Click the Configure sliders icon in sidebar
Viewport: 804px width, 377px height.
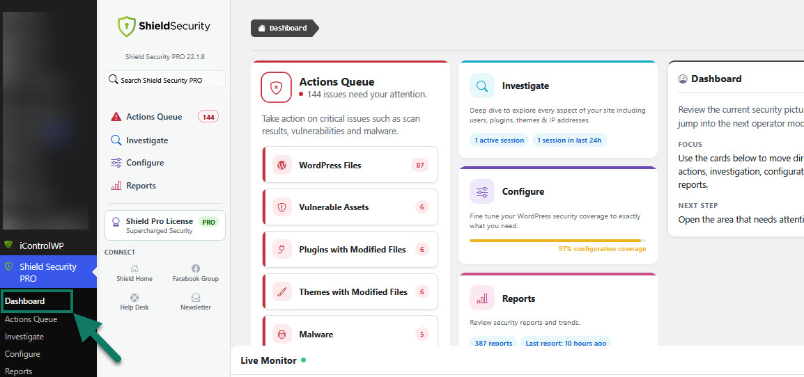point(116,163)
